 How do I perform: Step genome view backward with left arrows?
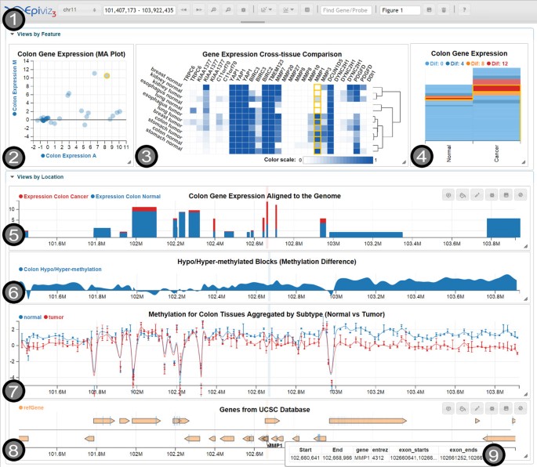(x=184, y=10)
